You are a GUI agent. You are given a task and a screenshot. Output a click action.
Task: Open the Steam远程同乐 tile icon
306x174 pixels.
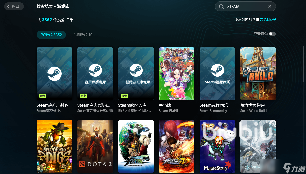(217, 74)
